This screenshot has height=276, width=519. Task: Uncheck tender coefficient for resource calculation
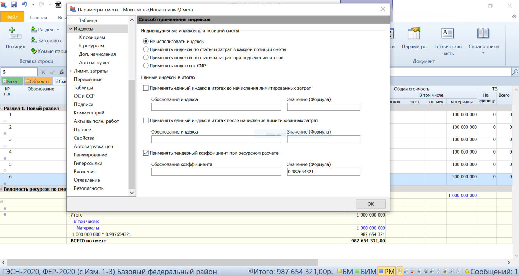coord(146,153)
